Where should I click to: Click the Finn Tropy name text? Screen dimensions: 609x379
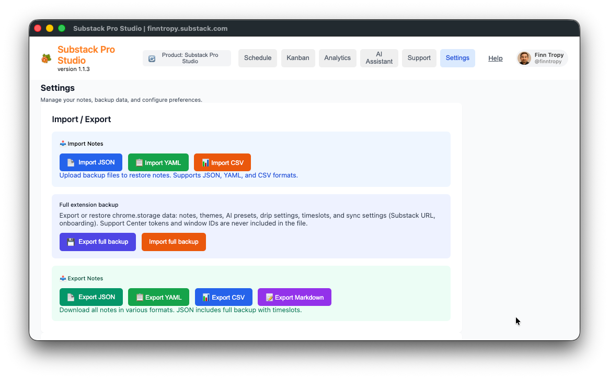549,55
